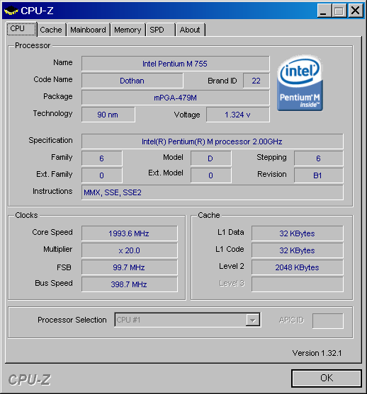Switch to the Cache tab
The height and width of the screenshot is (394, 367).
click(x=51, y=30)
